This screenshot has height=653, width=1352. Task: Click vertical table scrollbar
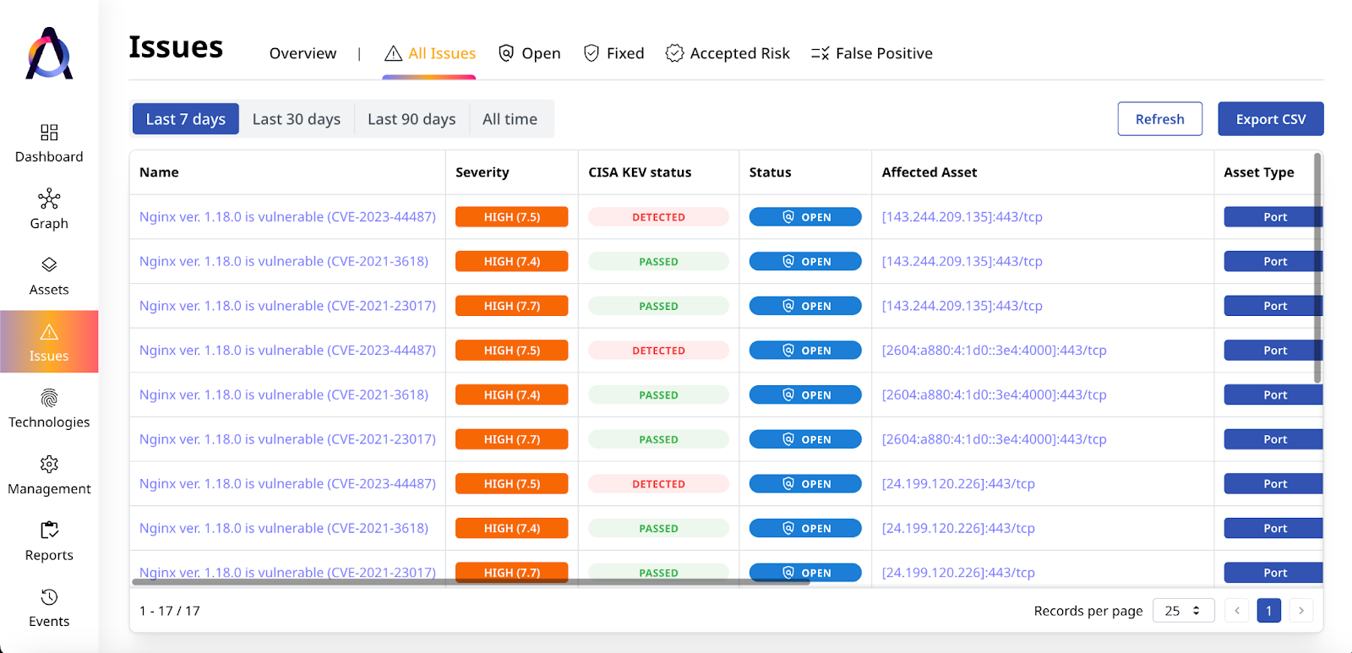pyautogui.click(x=1317, y=268)
